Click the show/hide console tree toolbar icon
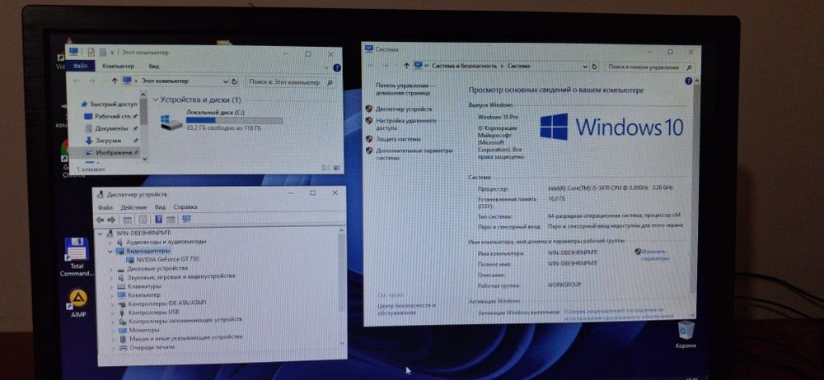The width and height of the screenshot is (824, 380). click(127, 220)
